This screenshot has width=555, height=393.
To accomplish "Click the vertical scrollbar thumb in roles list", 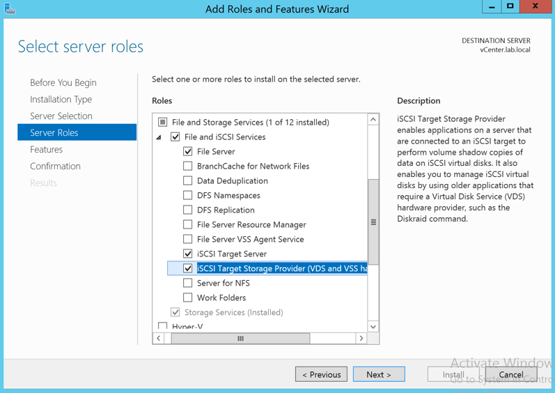I will 373,222.
